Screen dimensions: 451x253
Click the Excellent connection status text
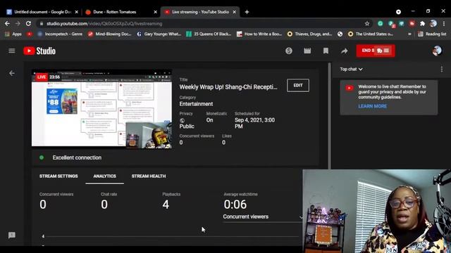[x=77, y=157]
